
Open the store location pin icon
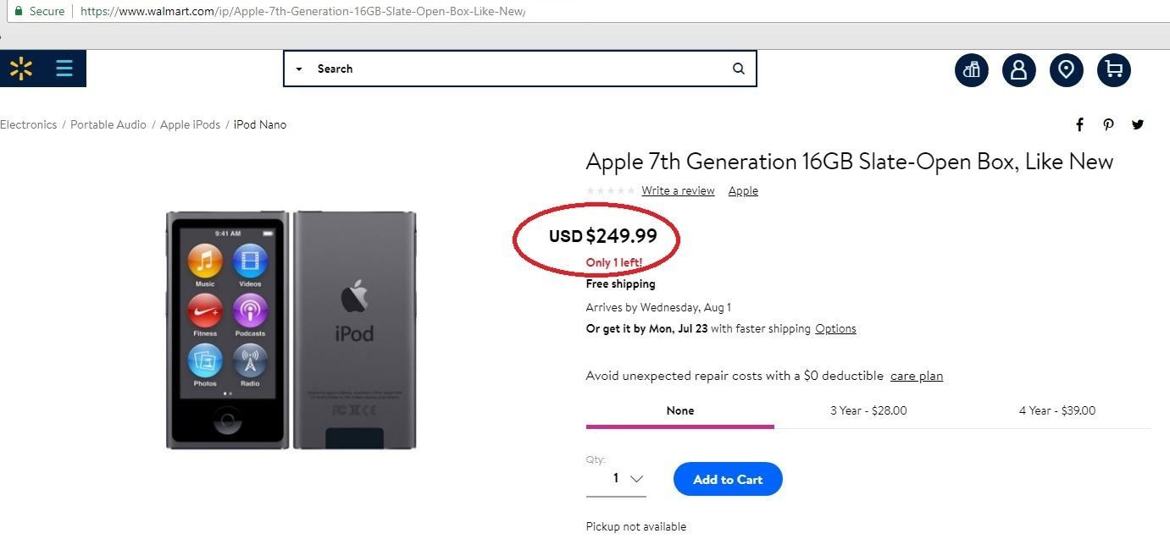(1067, 69)
